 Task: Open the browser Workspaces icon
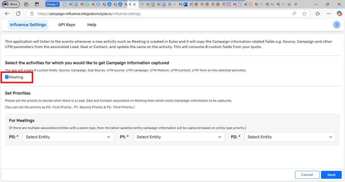(x=26, y=4)
